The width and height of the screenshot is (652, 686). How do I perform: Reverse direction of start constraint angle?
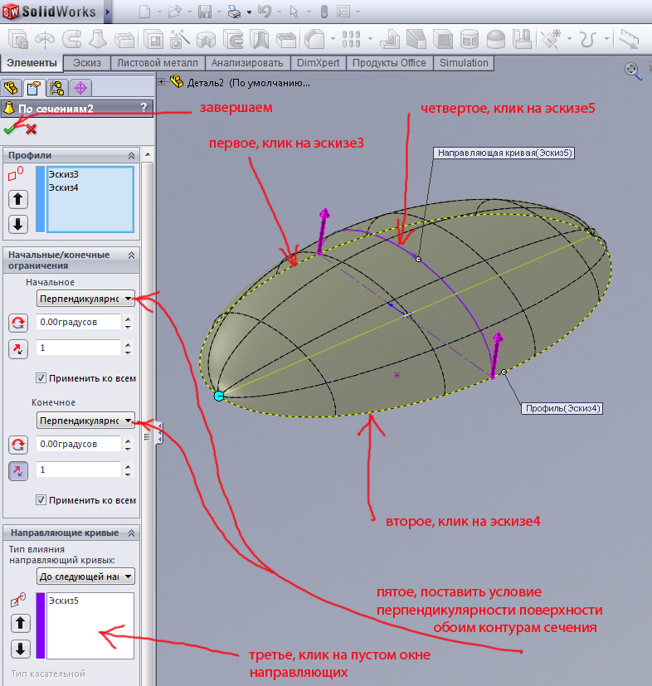click(17, 323)
